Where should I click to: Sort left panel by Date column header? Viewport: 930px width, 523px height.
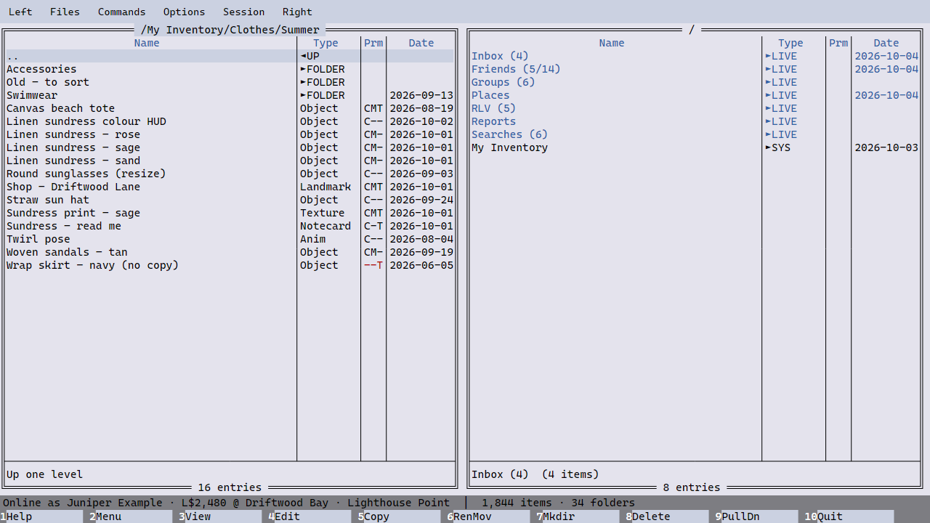click(x=421, y=43)
